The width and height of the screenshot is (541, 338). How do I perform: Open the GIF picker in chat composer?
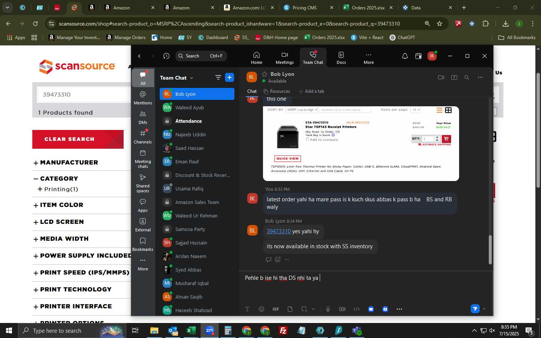tap(276, 309)
